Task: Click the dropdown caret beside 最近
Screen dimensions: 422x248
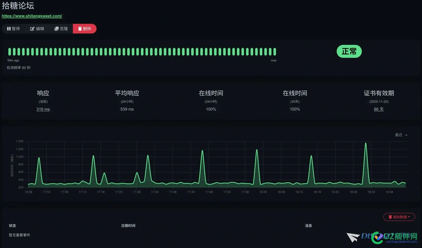Action: (x=406, y=135)
